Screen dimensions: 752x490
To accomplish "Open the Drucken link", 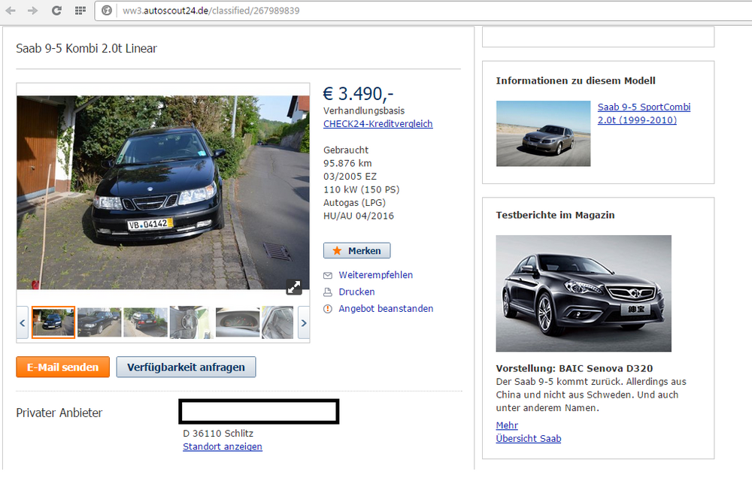I will coord(356,292).
